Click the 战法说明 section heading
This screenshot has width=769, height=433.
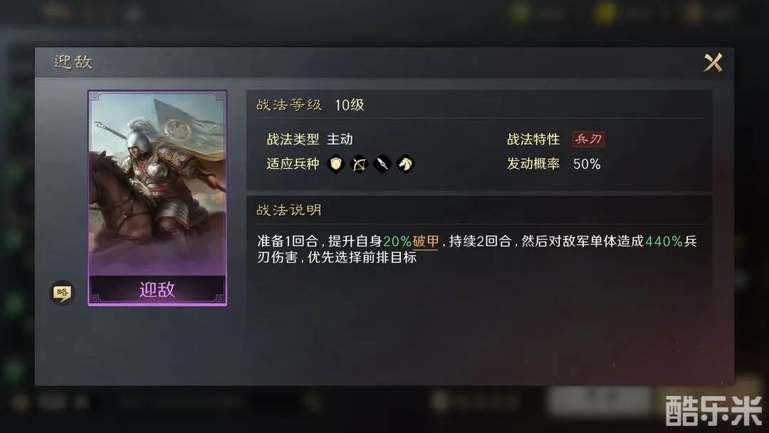click(x=289, y=210)
